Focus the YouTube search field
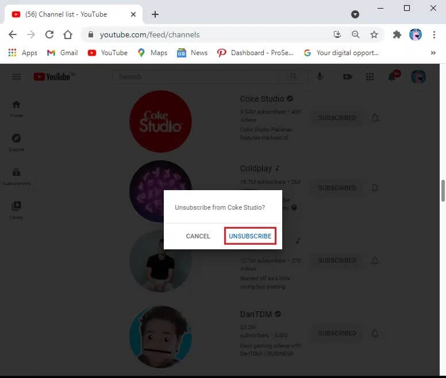Viewport: 446px width, 378px height. point(196,76)
